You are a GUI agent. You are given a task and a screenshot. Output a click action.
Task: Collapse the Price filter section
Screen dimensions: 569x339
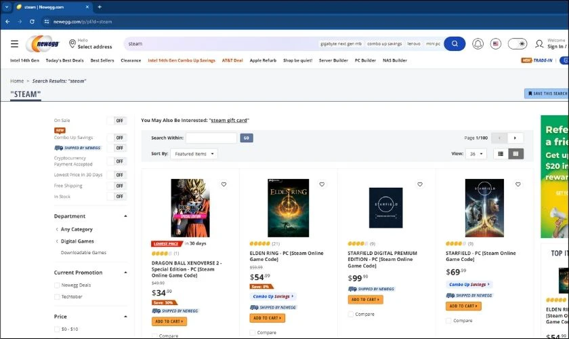pyautogui.click(x=125, y=317)
